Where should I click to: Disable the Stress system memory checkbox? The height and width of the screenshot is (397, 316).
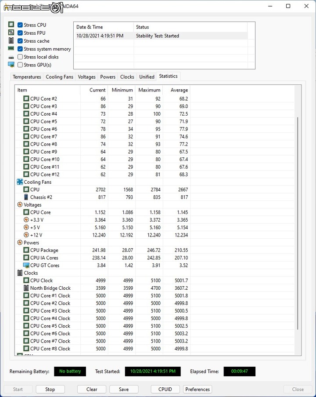tap(20, 49)
